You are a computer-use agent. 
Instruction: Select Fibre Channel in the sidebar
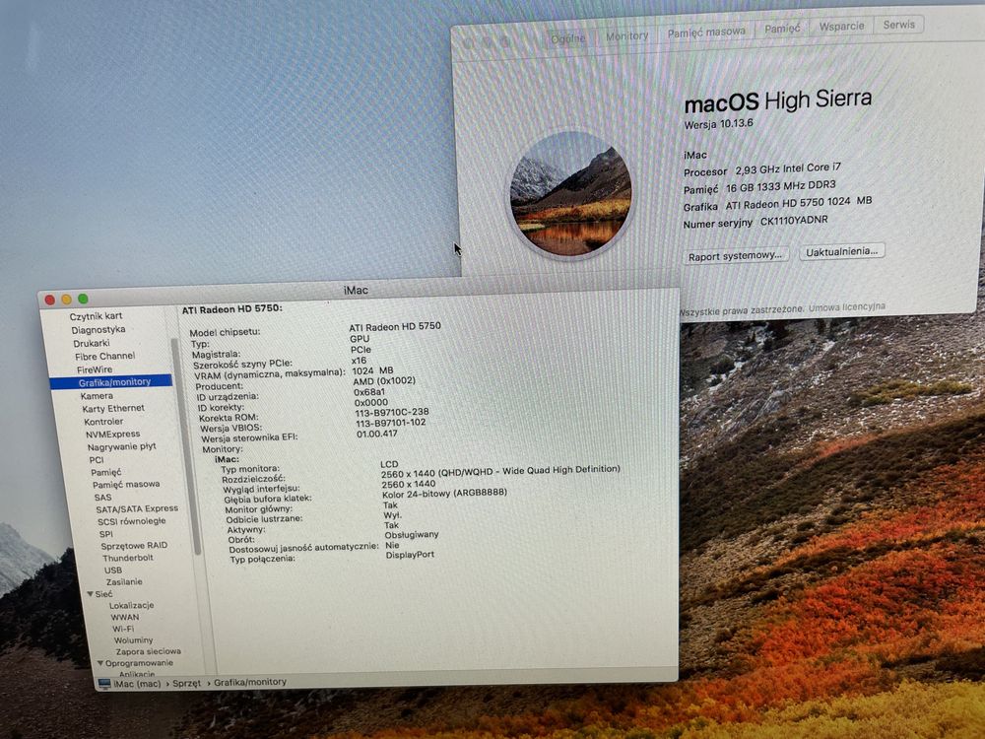pos(105,356)
